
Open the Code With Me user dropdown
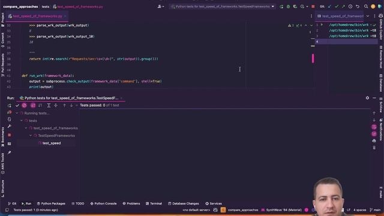coord(161,7)
